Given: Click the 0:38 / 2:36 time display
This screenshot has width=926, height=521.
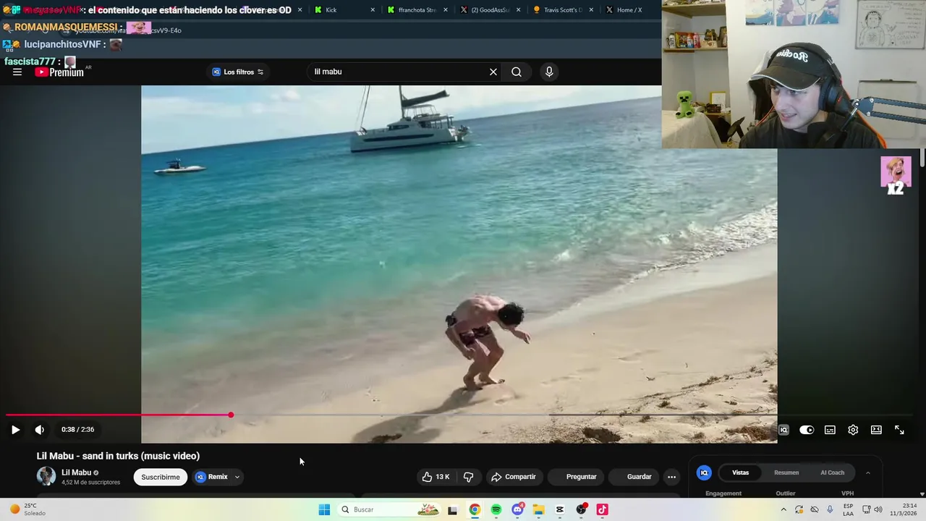Looking at the screenshot, I should point(77,430).
